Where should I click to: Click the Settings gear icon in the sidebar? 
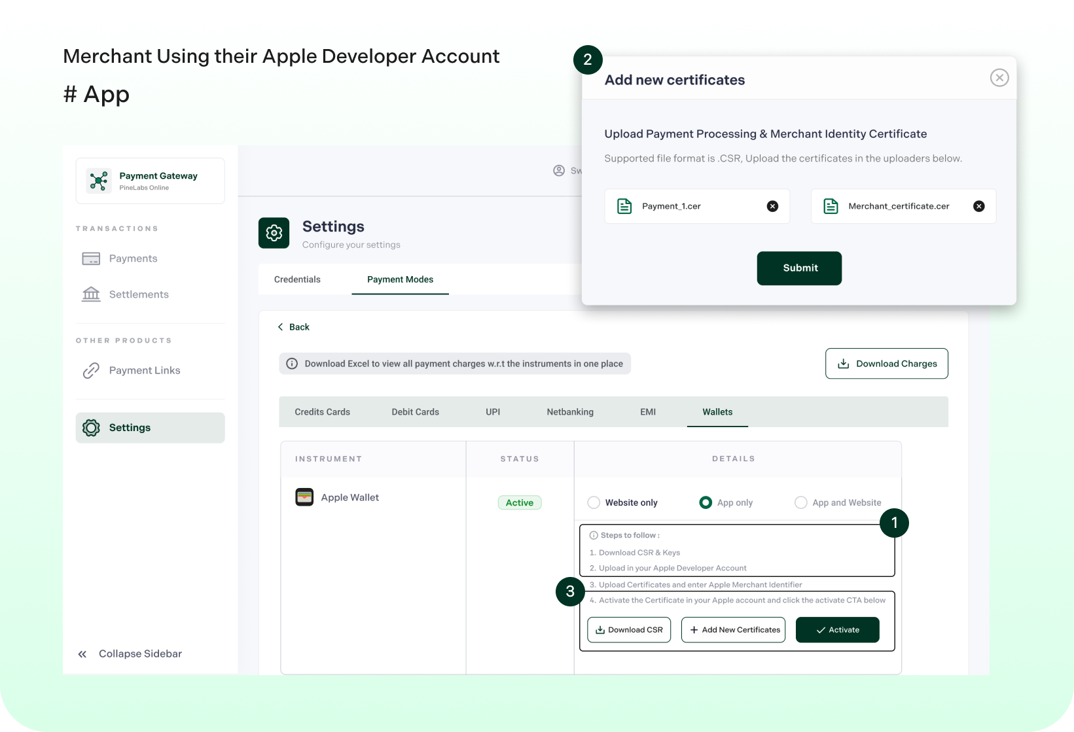click(92, 427)
